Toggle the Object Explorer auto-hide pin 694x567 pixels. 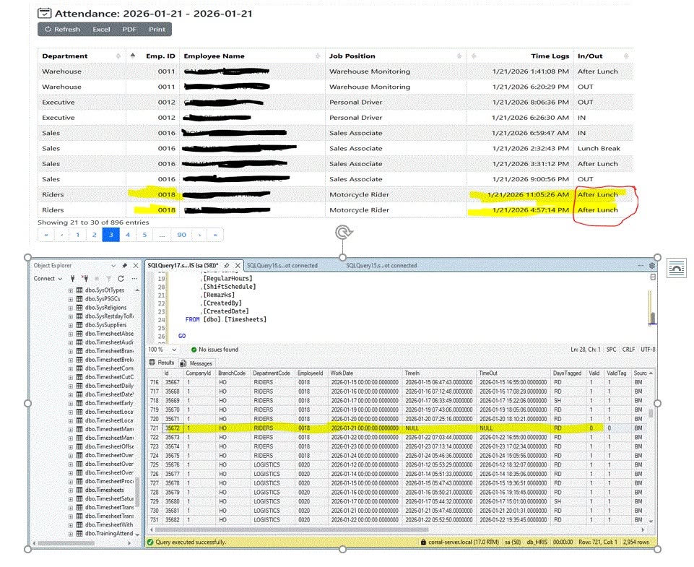(124, 266)
